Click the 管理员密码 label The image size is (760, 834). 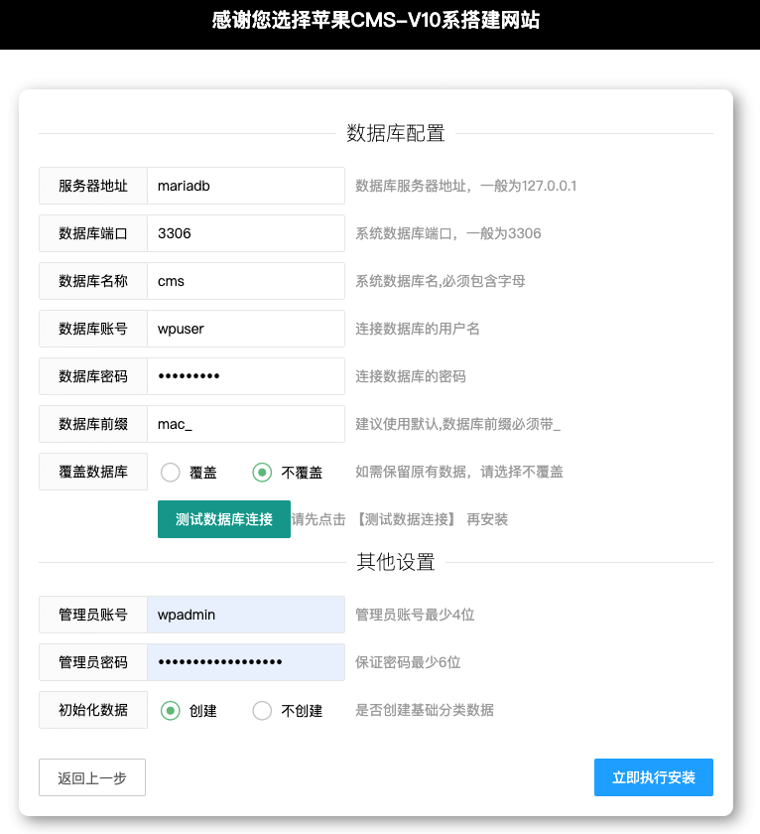click(x=93, y=662)
